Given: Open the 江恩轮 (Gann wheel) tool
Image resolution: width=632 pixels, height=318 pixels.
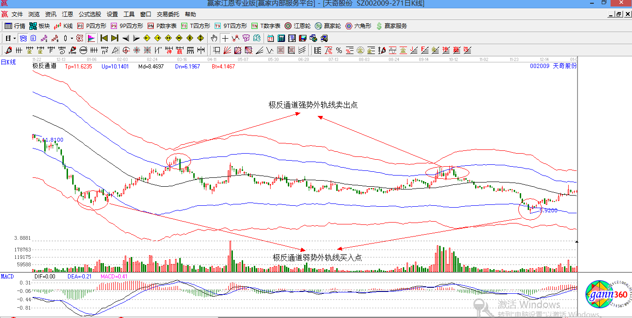Looking at the screenshot, I should coord(297,26).
